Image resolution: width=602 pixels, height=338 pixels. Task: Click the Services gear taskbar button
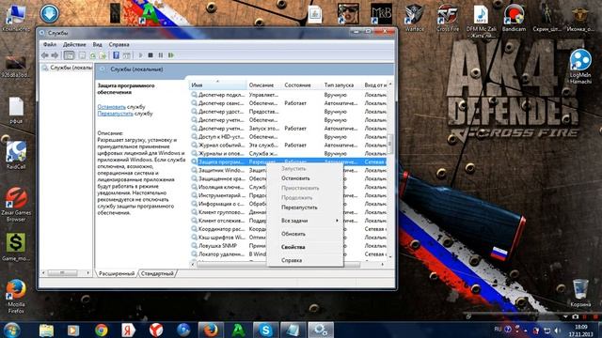pos(321,330)
